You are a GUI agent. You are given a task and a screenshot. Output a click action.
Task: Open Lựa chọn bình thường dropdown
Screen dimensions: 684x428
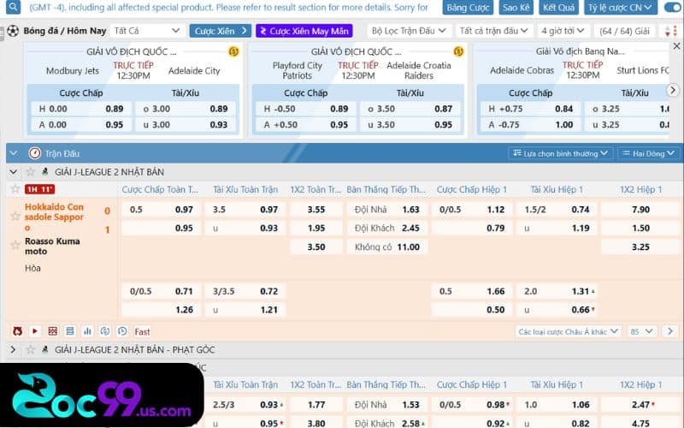pyautogui.click(x=561, y=153)
